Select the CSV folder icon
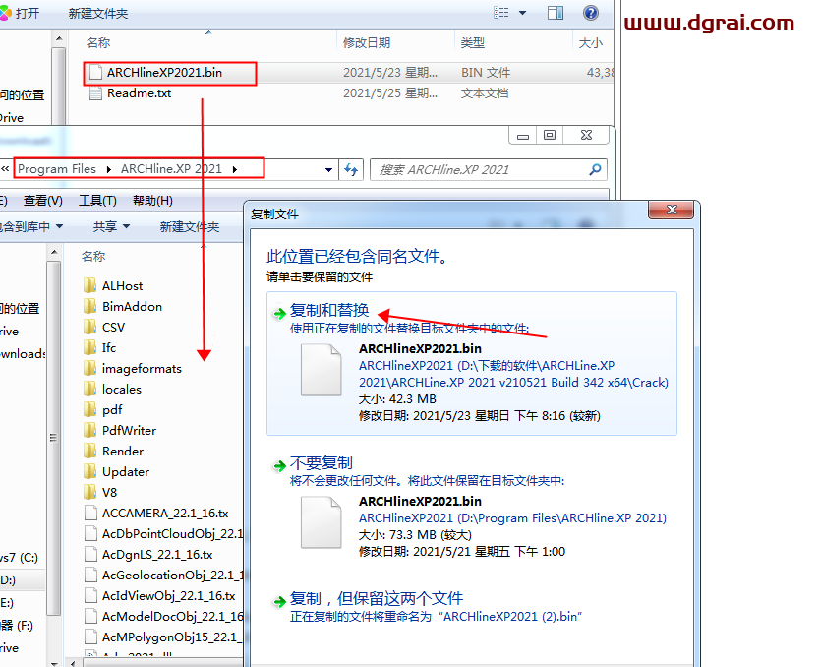This screenshot has height=667, width=820. pyautogui.click(x=89, y=327)
